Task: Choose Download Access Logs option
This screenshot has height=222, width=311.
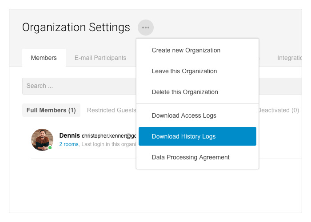Action: [x=184, y=115]
